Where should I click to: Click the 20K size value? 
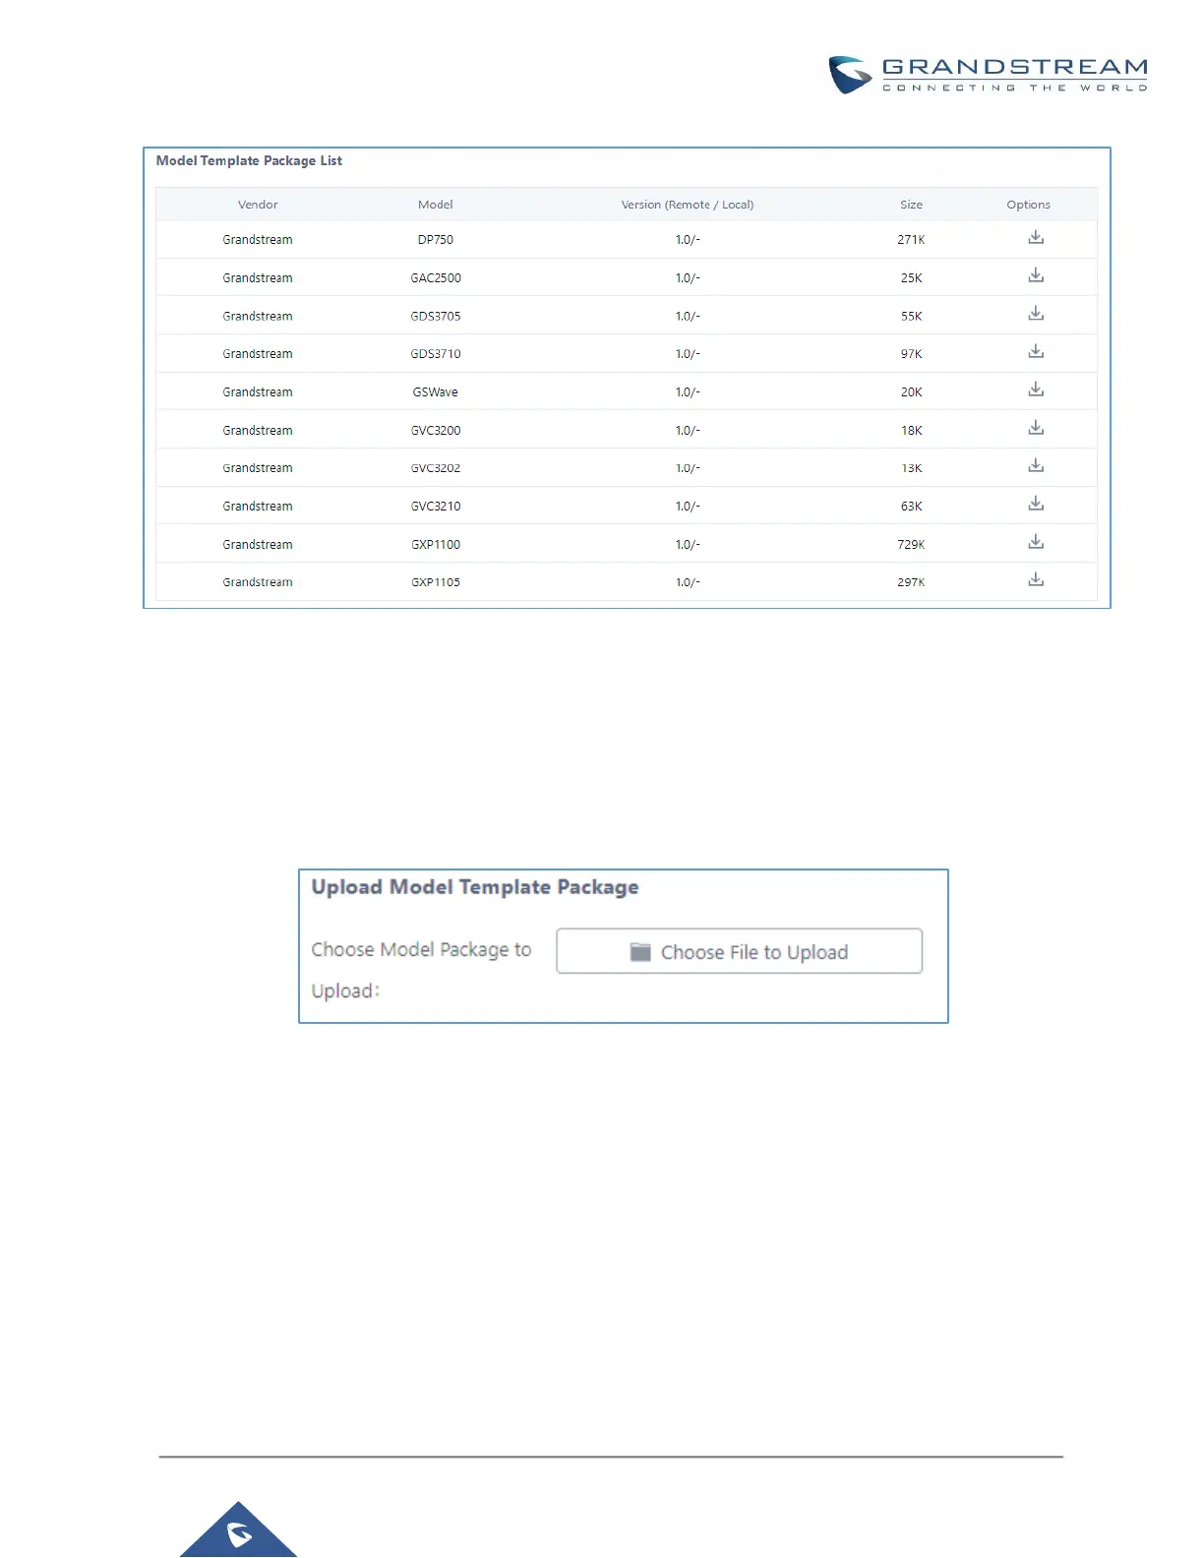click(912, 392)
